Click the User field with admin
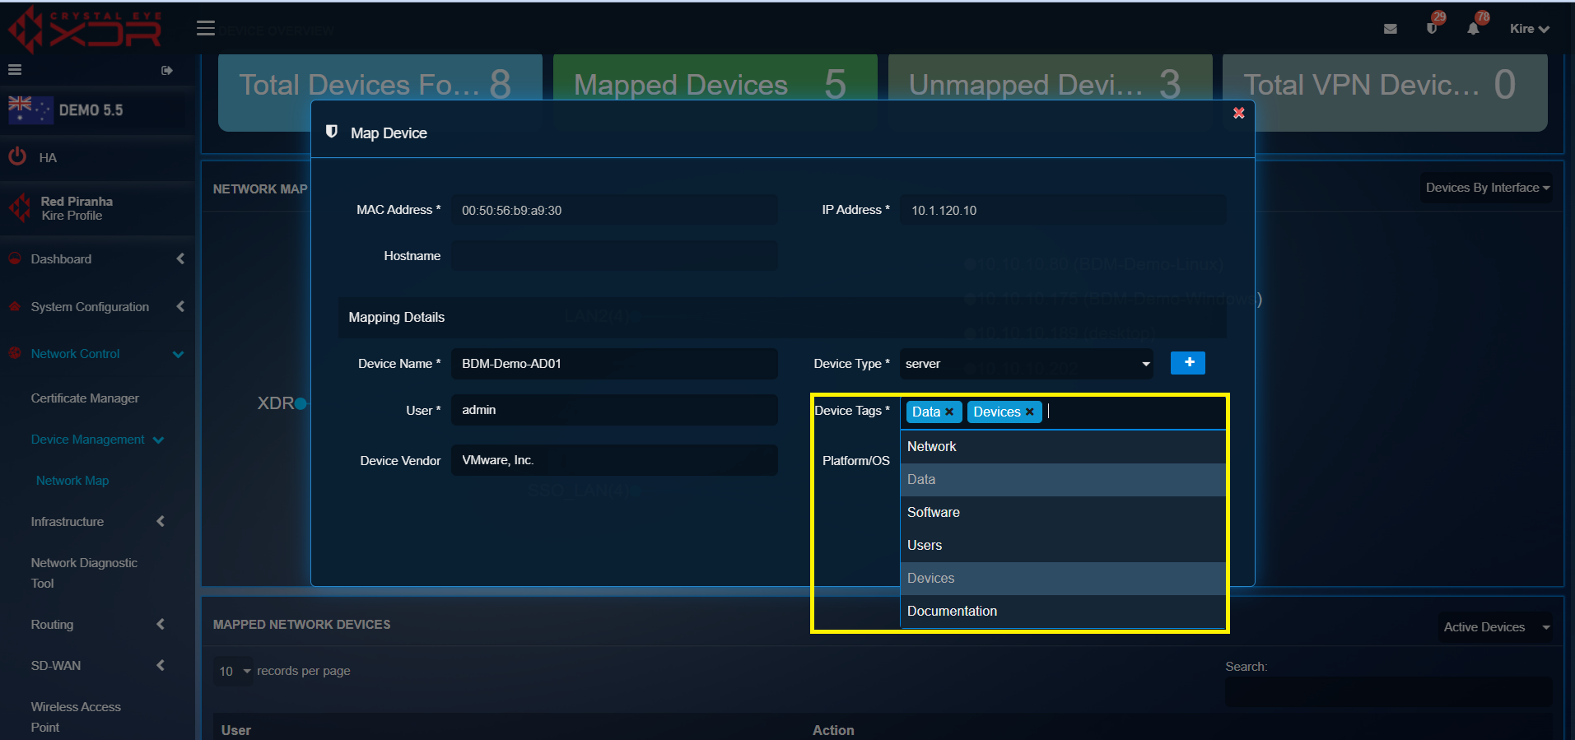 (x=614, y=410)
